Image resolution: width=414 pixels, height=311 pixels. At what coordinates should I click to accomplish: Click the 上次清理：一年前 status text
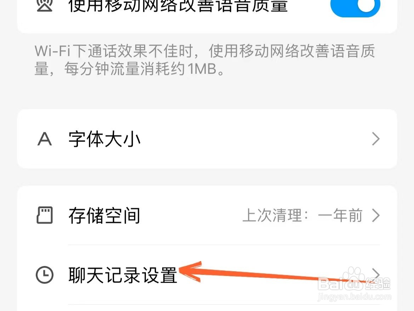coord(302,215)
